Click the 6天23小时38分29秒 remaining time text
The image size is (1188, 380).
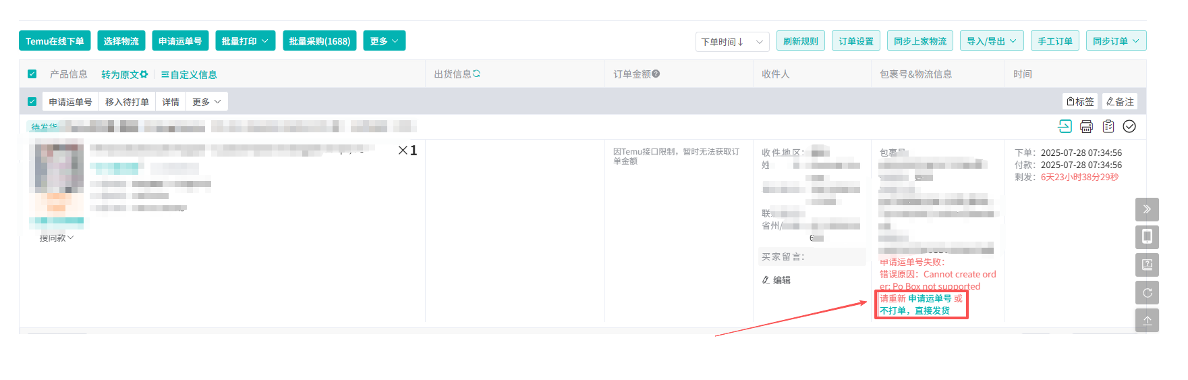coord(1079,177)
